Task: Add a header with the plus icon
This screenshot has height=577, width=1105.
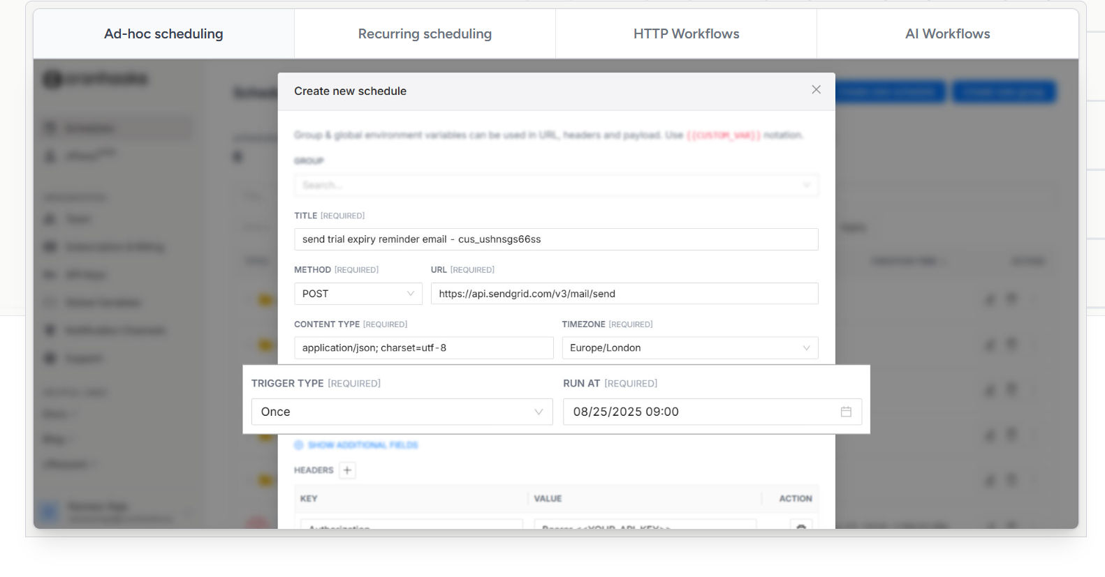Action: pos(347,470)
